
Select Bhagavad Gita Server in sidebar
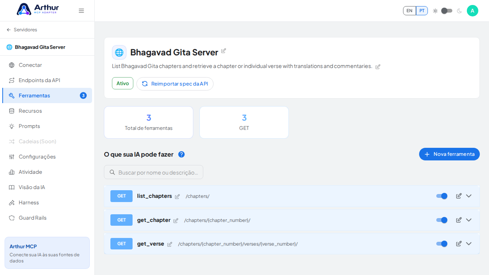(x=36, y=47)
